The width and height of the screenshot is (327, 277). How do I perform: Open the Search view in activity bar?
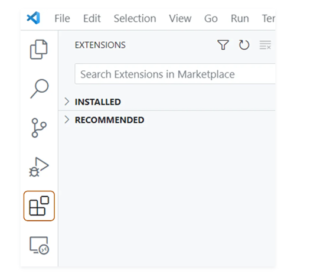pyautogui.click(x=39, y=89)
